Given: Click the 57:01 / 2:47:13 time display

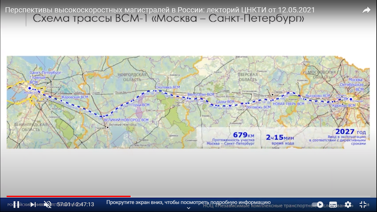Looking at the screenshot, I should pos(75,204).
